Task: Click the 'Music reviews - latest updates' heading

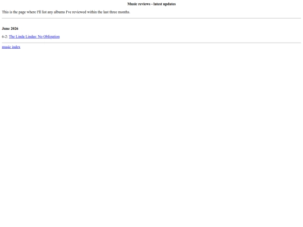Action: coord(151,4)
